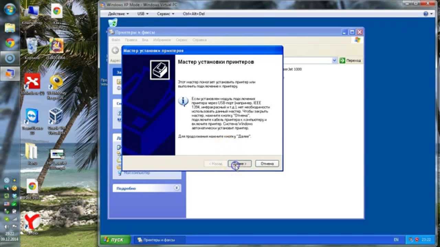
Task: Click the Windows 7 Start orb
Action: coord(10,9)
